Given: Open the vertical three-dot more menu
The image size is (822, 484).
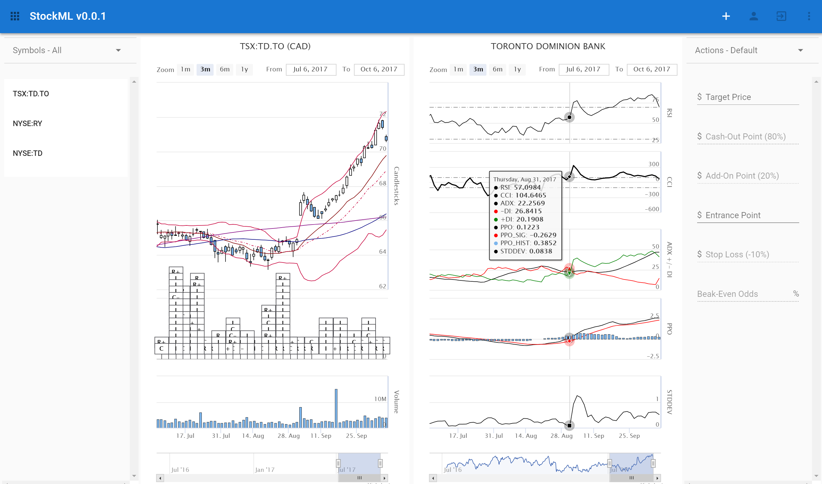Looking at the screenshot, I should click(809, 16).
